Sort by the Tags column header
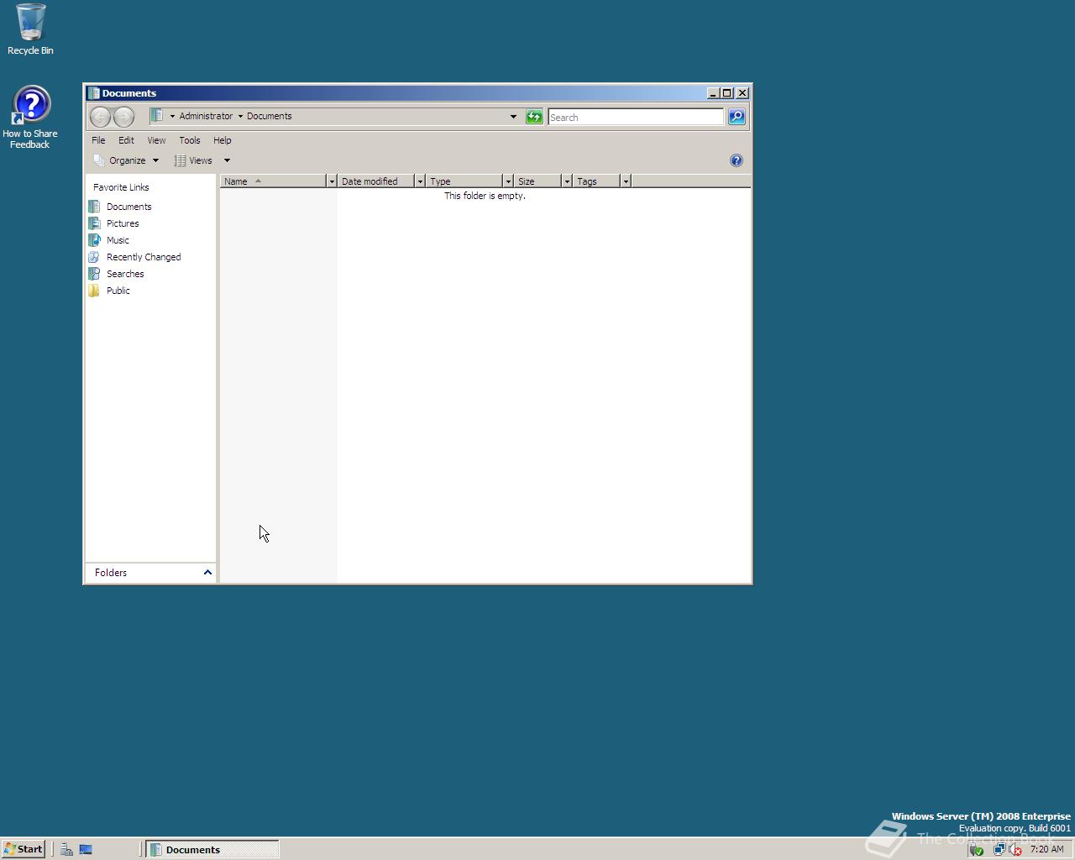This screenshot has width=1075, height=860. click(596, 181)
